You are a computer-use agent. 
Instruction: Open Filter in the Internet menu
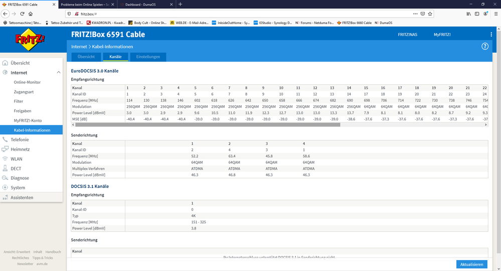tap(19, 101)
